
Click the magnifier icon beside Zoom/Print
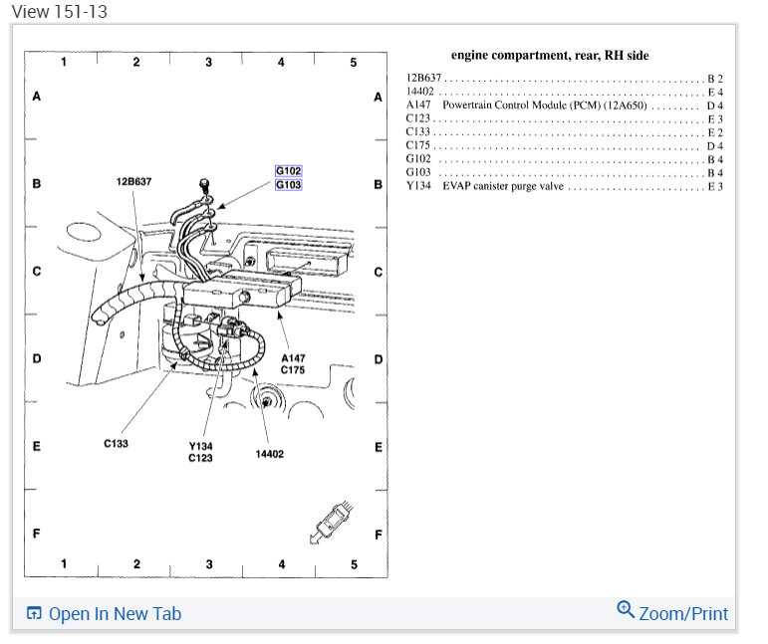(x=626, y=610)
